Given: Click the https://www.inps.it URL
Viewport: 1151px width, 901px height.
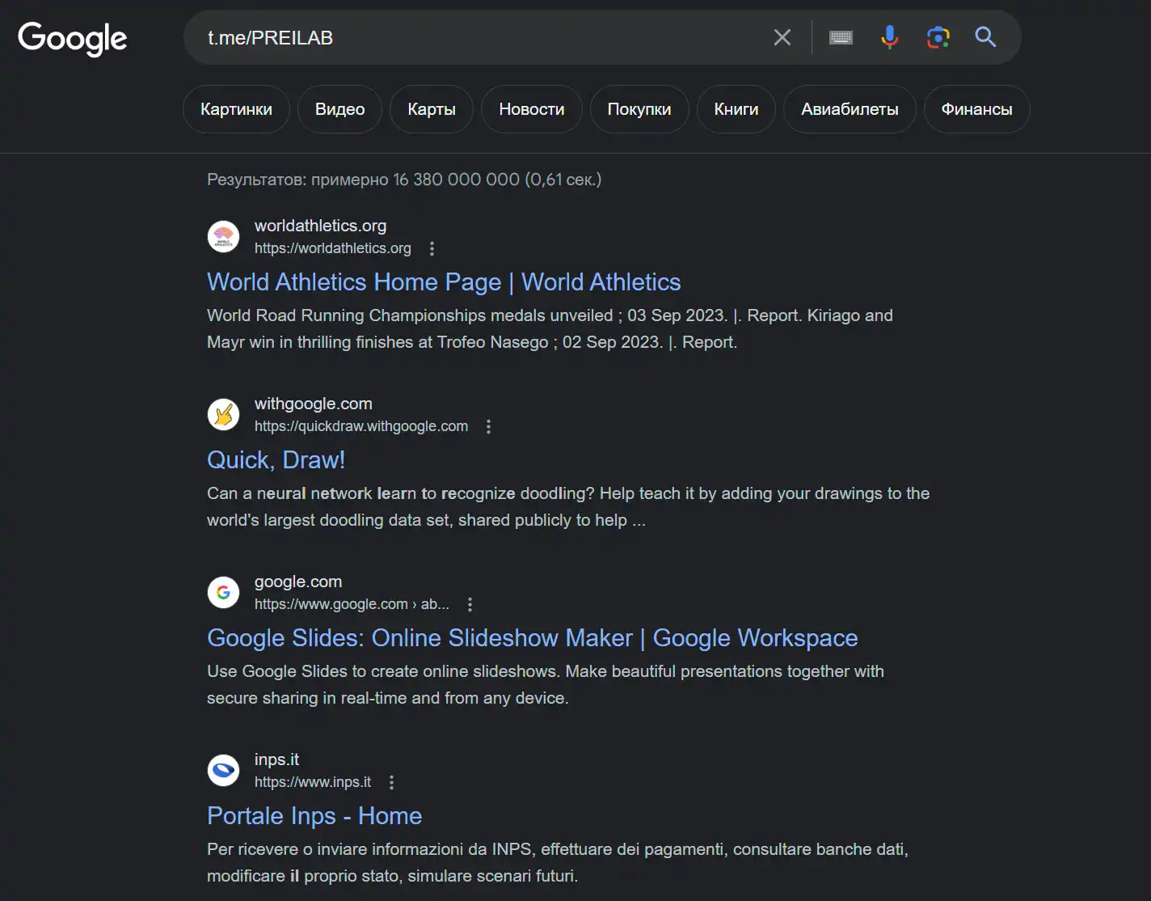Looking at the screenshot, I should 313,782.
